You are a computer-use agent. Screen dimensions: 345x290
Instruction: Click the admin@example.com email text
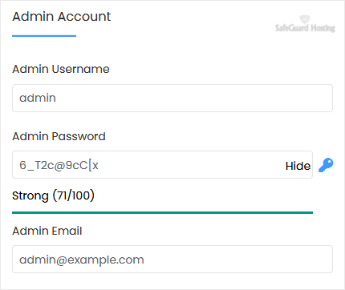tap(82, 260)
